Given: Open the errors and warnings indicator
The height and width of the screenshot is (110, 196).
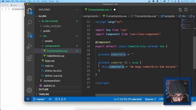Looking at the screenshot, I should [x=60, y=99].
